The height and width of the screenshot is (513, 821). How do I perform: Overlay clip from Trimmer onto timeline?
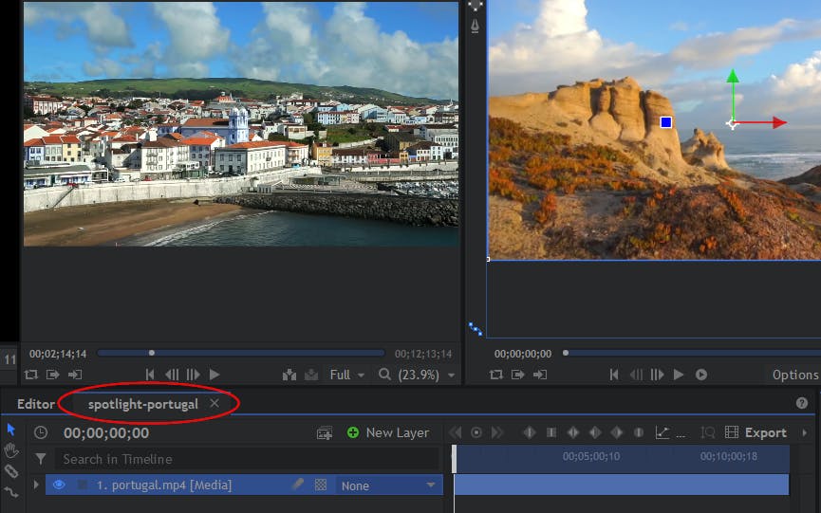(x=311, y=375)
